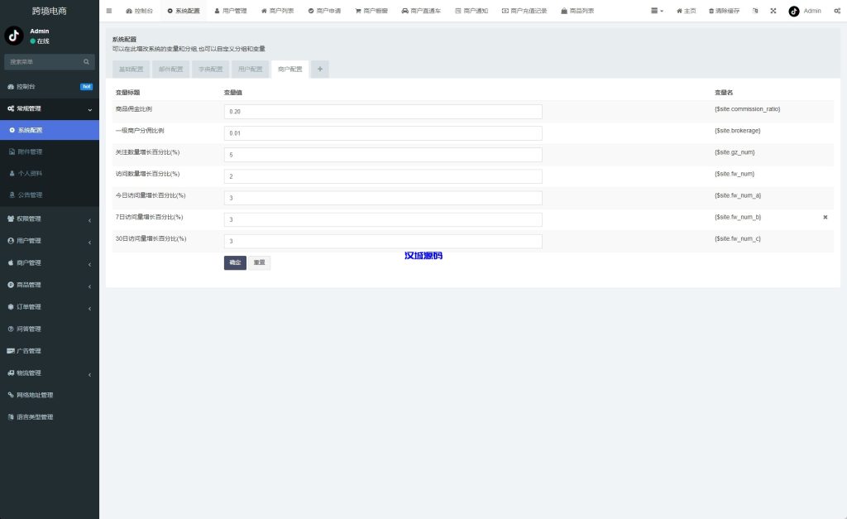
Task: Click the fullscreen expand icon in top bar
Action: tap(773, 11)
